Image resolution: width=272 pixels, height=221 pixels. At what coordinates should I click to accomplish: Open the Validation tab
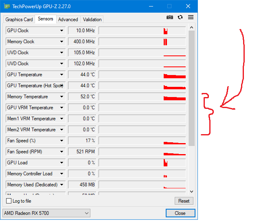point(92,20)
